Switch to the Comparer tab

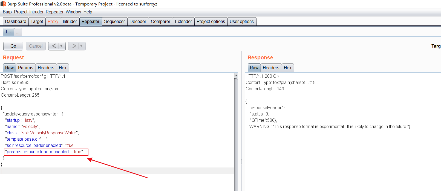(160, 21)
